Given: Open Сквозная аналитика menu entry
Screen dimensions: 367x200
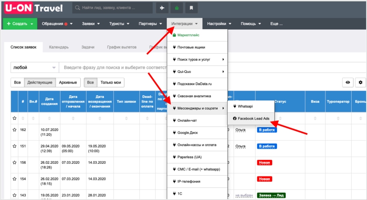Looking at the screenshot, I should point(194,96).
